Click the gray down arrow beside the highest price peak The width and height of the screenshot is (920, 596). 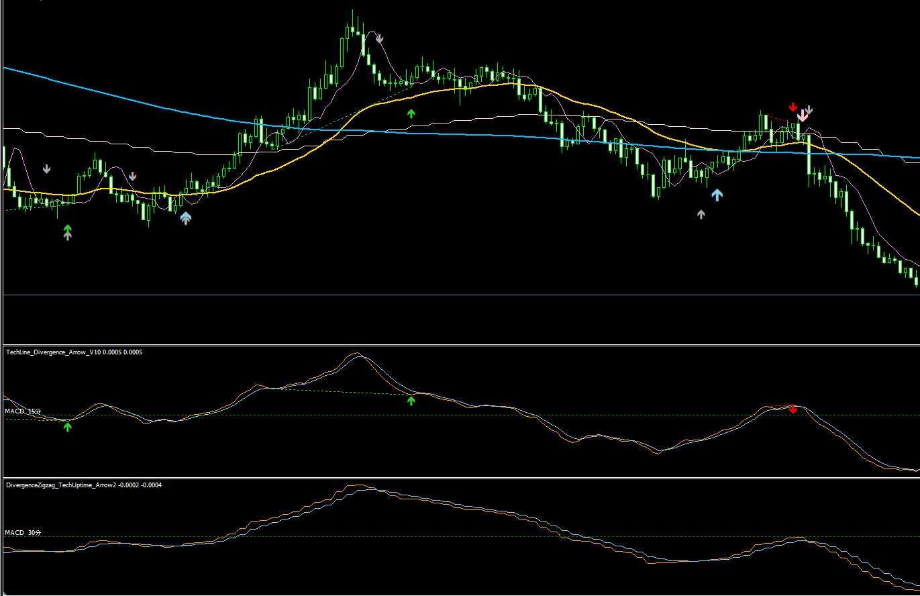pos(379,38)
